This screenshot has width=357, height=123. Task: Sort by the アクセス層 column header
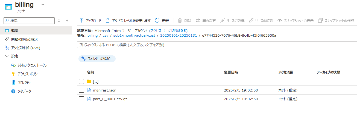point(286,72)
